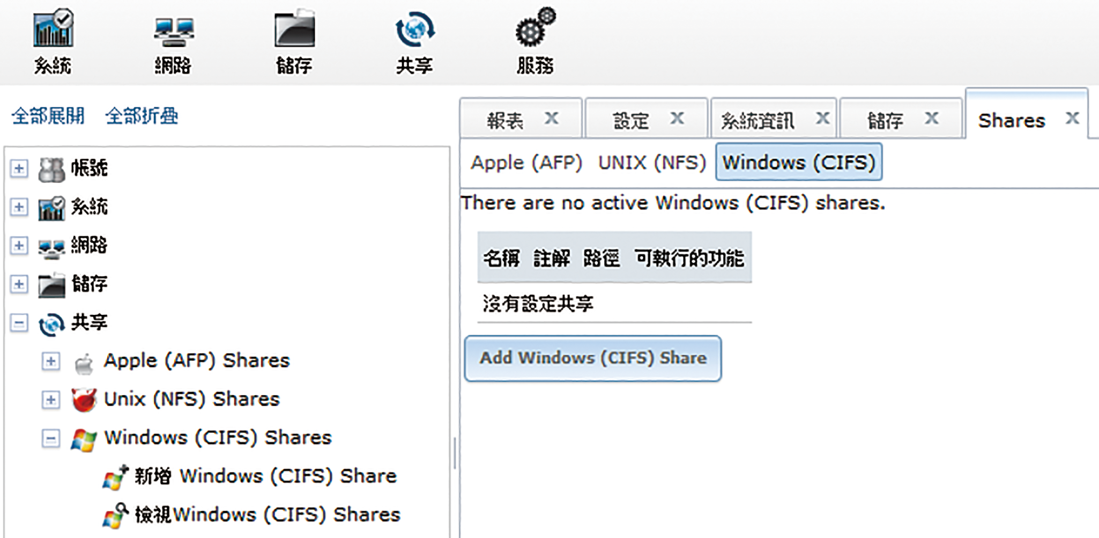Open 新增 Windows (CIFS) Share tree item

(265, 476)
